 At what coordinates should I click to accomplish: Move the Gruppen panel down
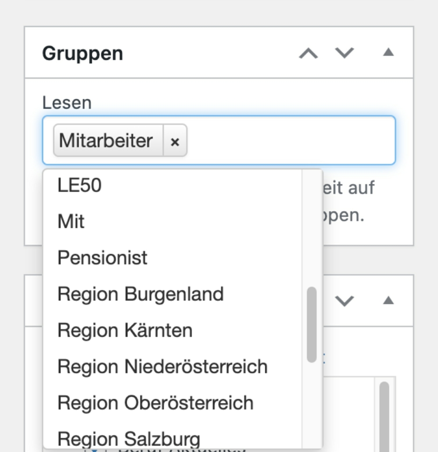point(345,53)
